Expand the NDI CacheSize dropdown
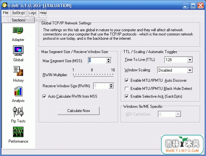The height and width of the screenshot is (156, 206). (178, 114)
